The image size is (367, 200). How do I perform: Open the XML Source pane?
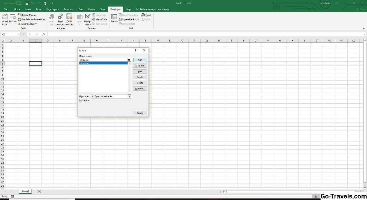tap(114, 19)
